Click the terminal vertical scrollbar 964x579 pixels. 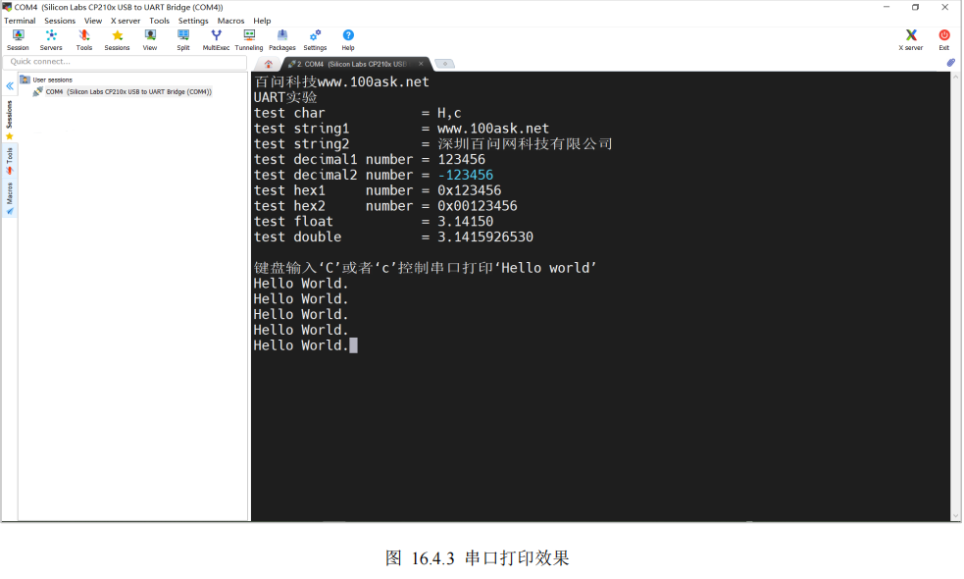click(955, 296)
